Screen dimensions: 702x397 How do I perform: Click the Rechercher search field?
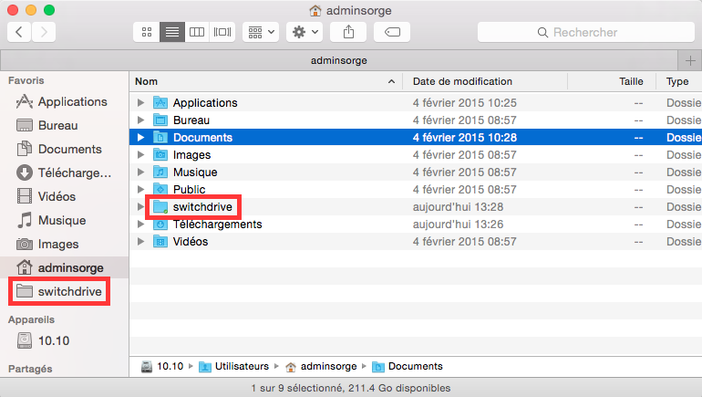[583, 32]
